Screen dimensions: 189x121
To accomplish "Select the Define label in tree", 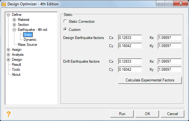I will point(17,15).
